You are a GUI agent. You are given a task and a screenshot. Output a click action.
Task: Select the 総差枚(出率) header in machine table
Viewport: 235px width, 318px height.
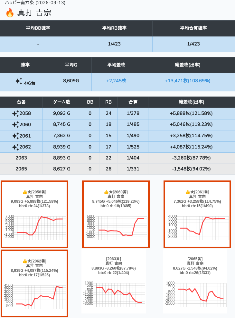191,102
